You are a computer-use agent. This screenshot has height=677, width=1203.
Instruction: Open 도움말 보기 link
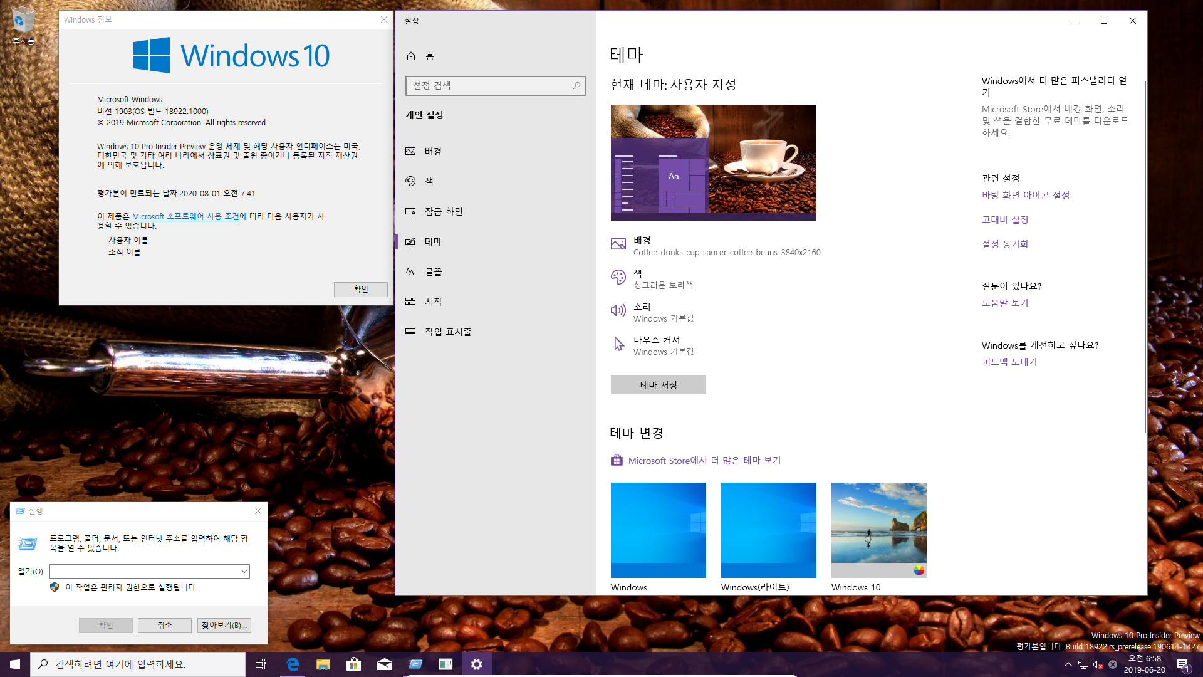point(1005,303)
